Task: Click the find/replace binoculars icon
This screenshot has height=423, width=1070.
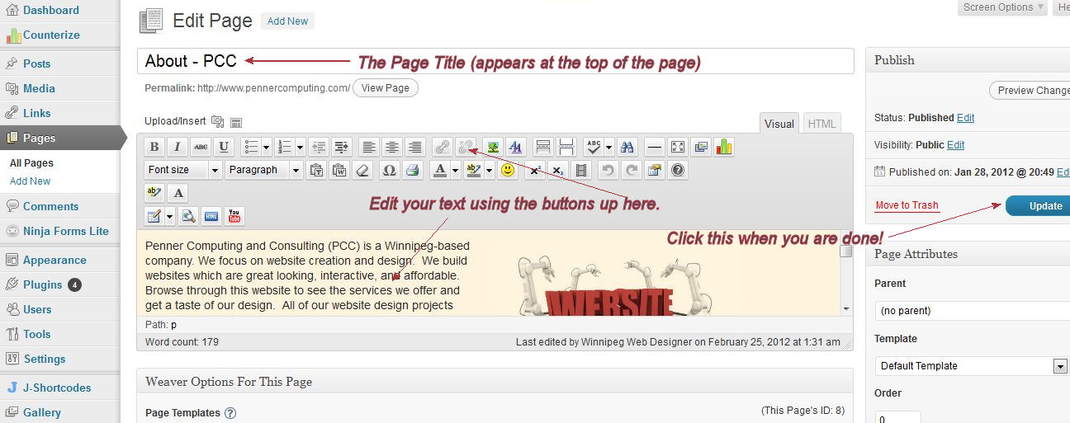Action: [627, 148]
